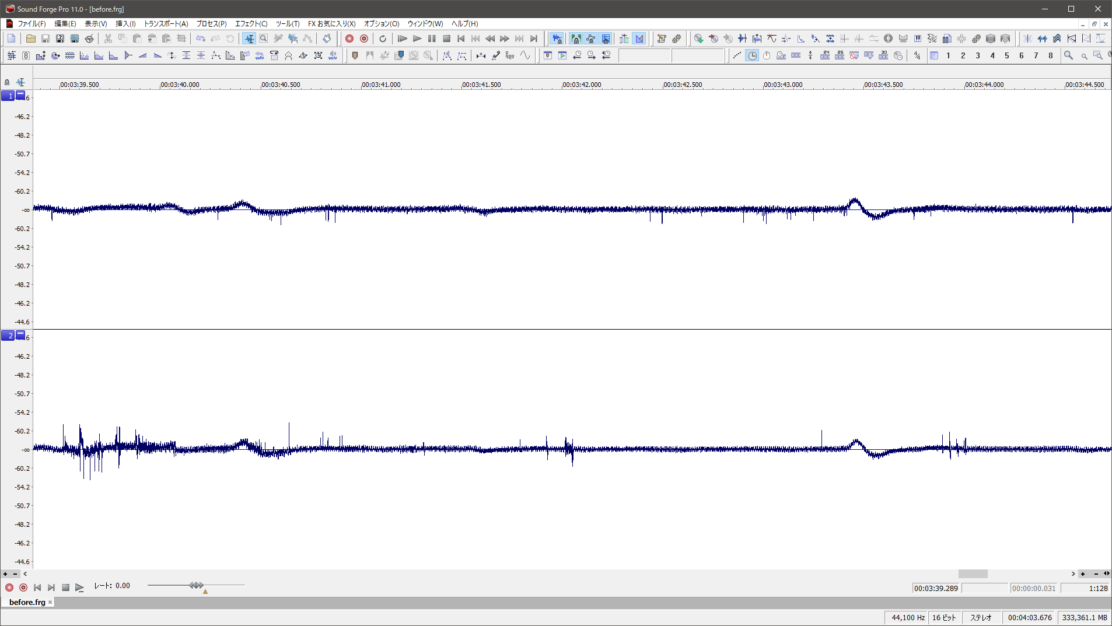The height and width of the screenshot is (626, 1112).
Task: Select the Magnify tool in the toolbar
Action: point(264,39)
